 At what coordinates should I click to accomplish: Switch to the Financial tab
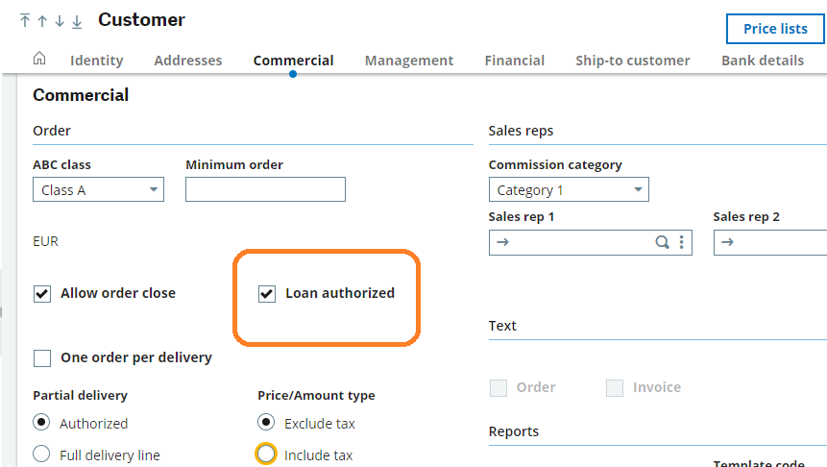(x=514, y=61)
